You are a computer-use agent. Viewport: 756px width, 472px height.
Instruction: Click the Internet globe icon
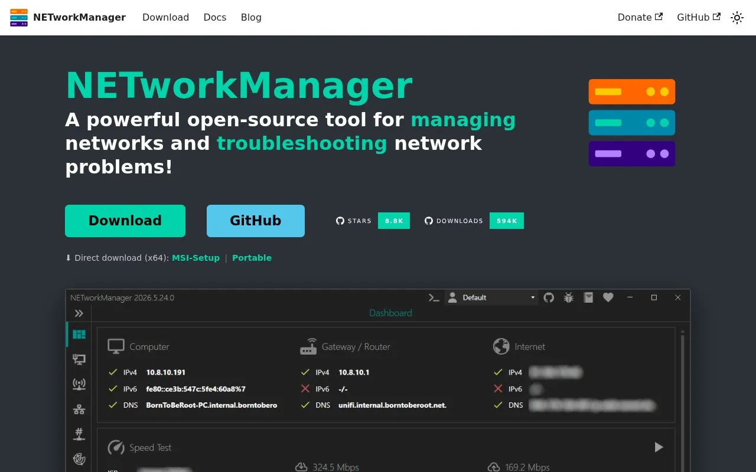(x=501, y=346)
